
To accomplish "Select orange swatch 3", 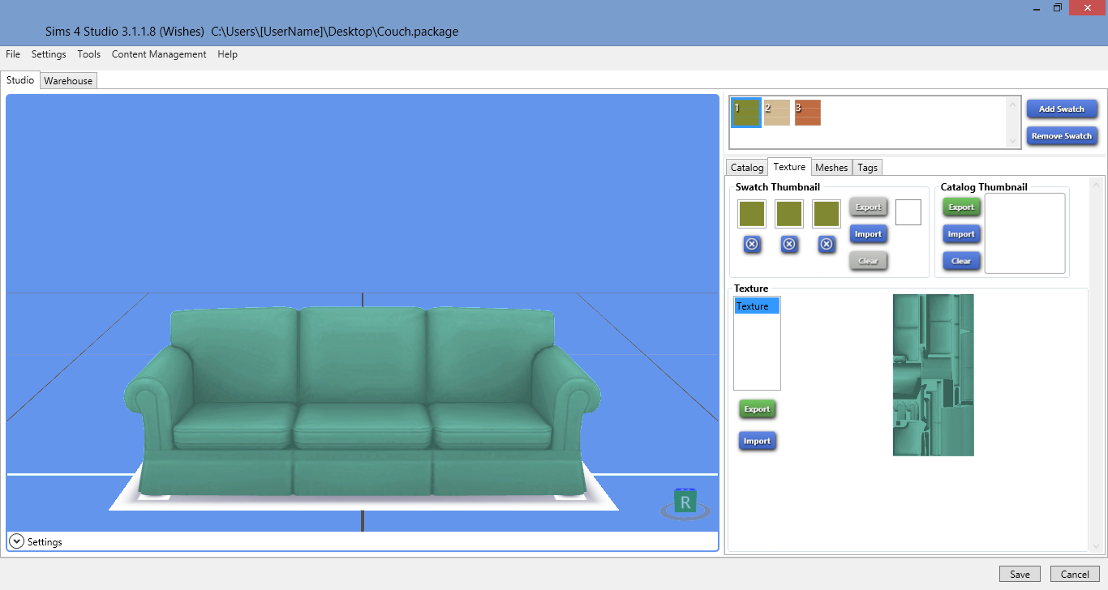I will (x=808, y=113).
